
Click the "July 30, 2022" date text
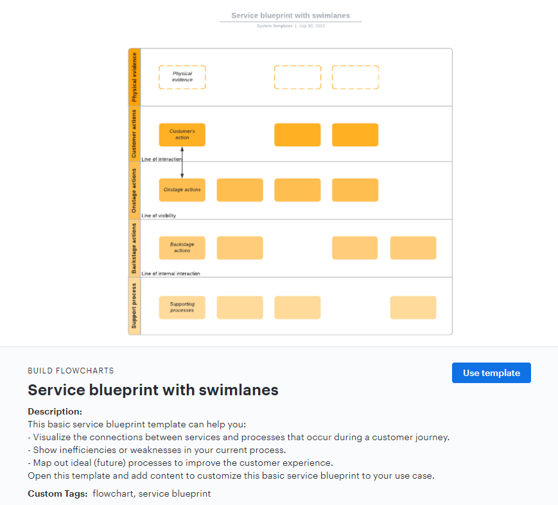click(x=311, y=26)
